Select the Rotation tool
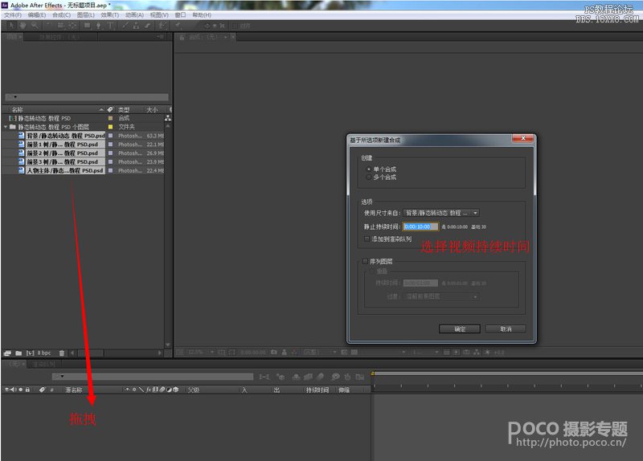Screen dimensions: 643x461 49,26
